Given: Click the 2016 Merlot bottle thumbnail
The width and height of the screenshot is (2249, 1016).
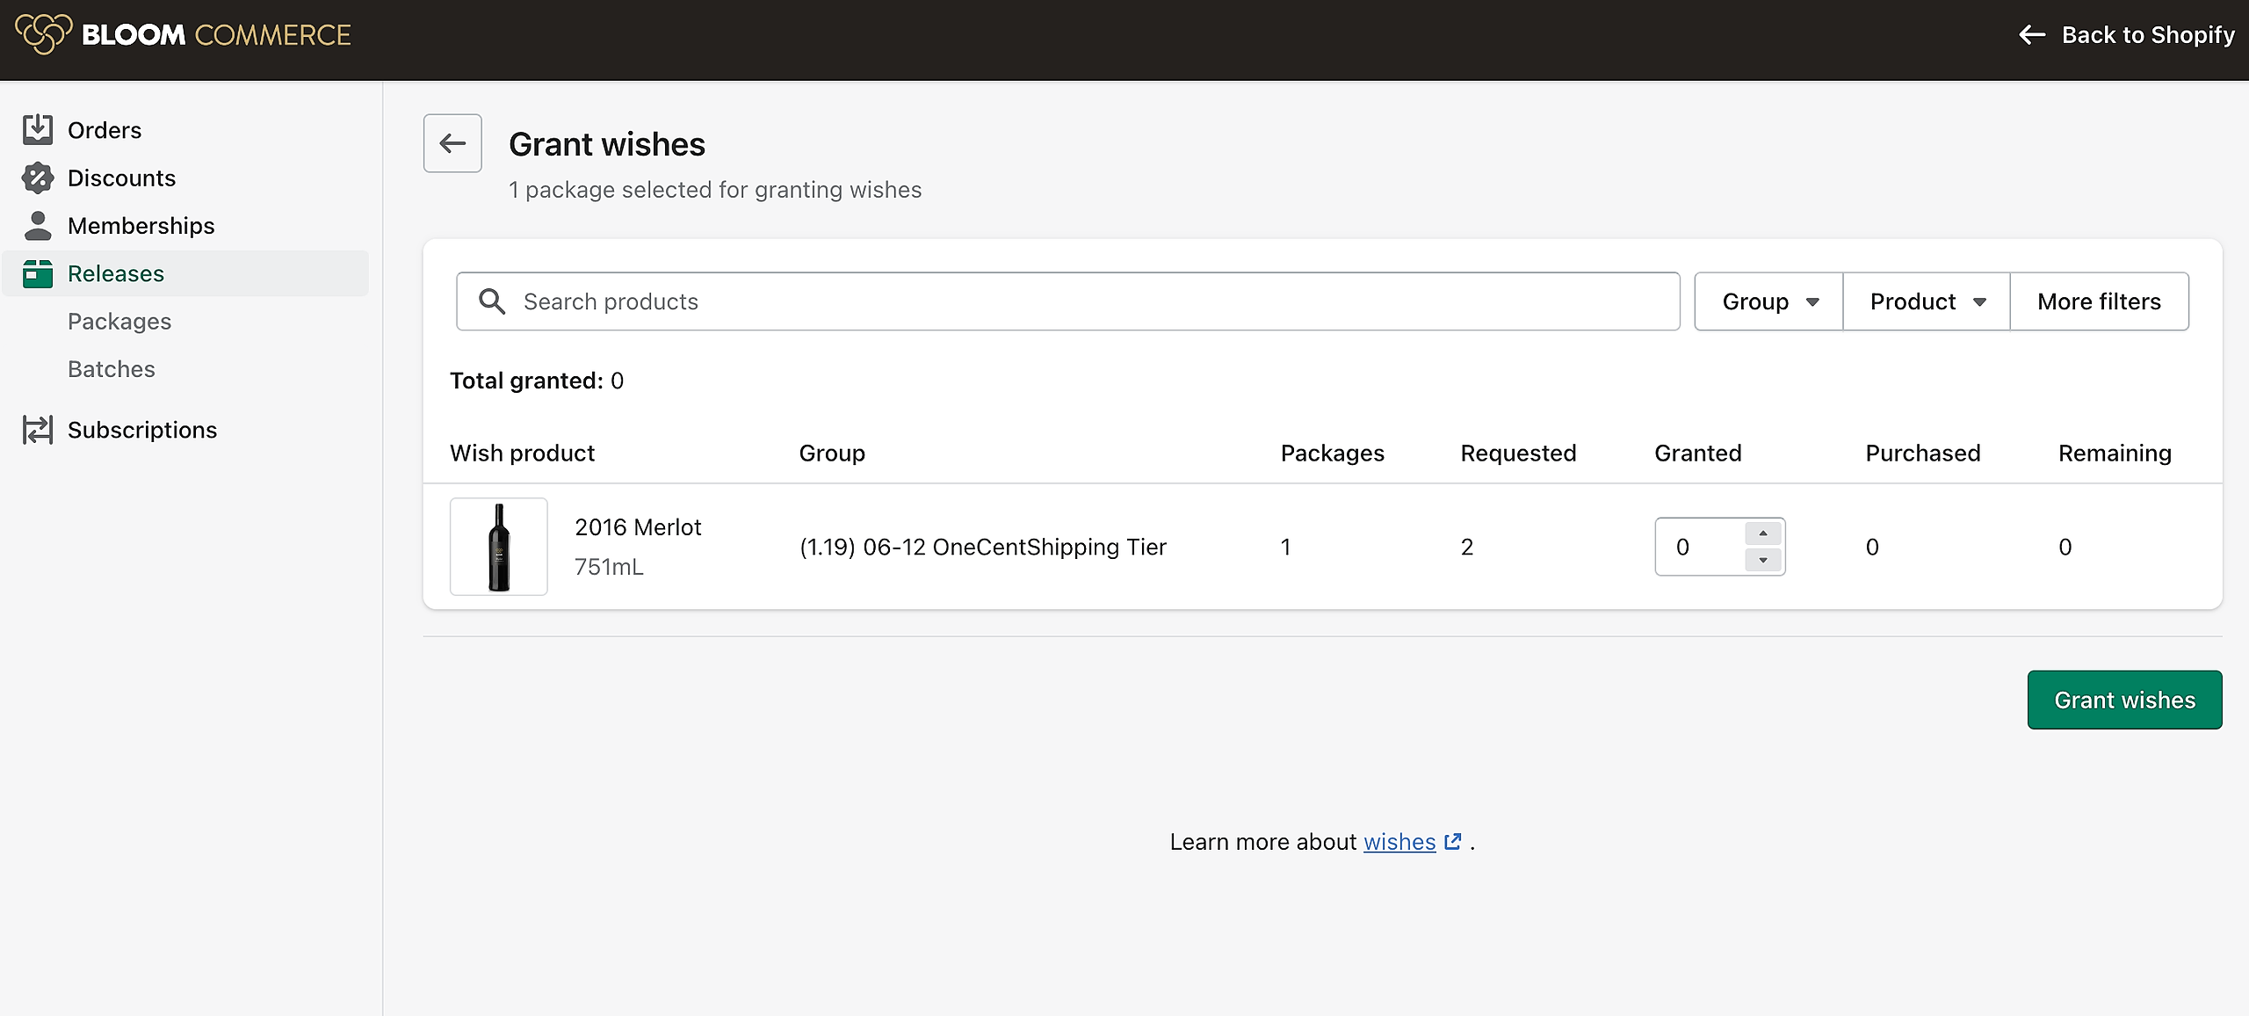Looking at the screenshot, I should [499, 547].
